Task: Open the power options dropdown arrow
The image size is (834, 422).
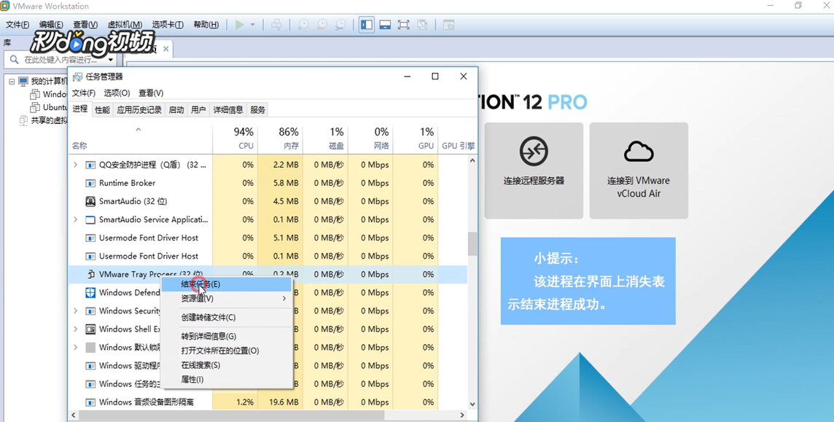Action: (253, 25)
